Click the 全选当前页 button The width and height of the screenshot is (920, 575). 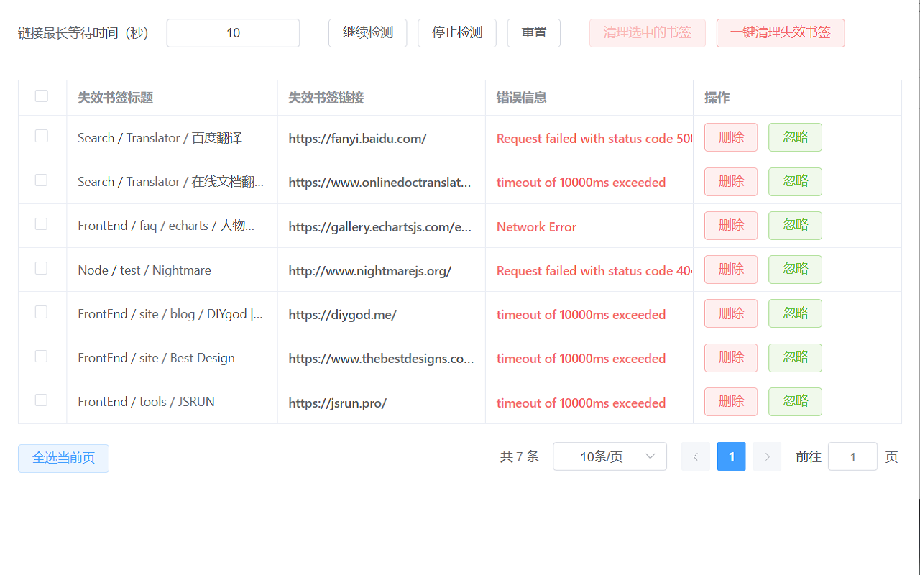tap(64, 459)
